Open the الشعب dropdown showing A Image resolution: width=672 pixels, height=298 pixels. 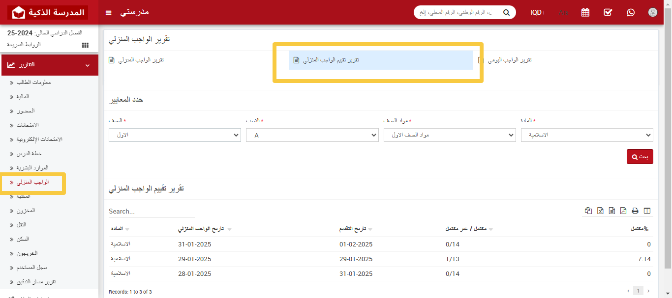(x=312, y=135)
